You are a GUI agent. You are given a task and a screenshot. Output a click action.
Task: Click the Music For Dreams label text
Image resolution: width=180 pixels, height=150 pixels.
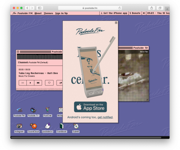[27, 76]
